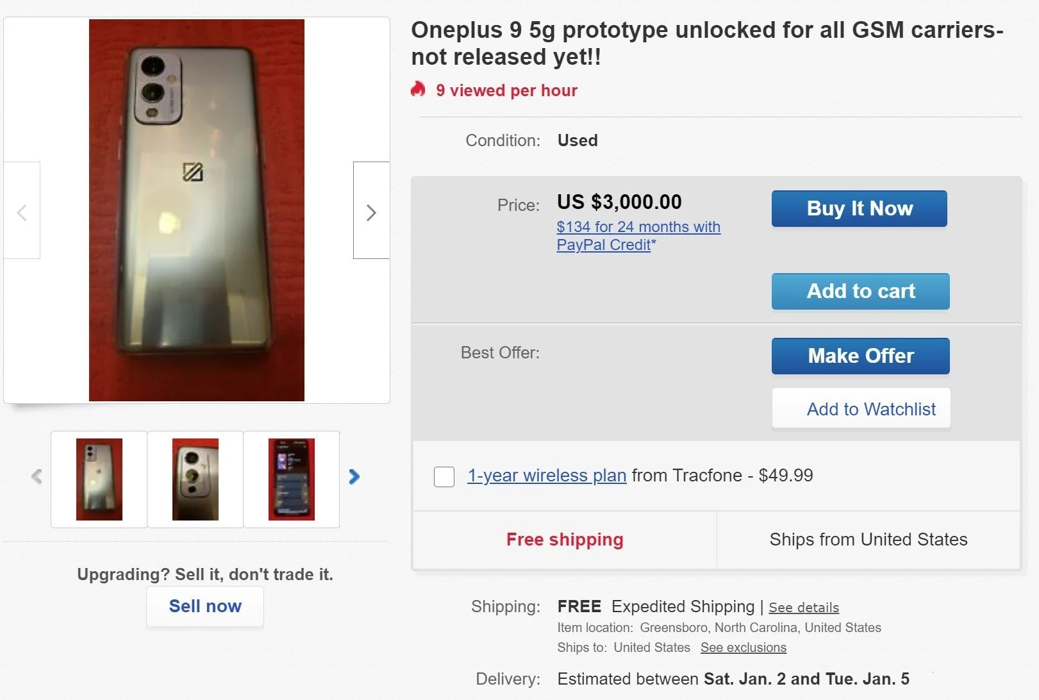
Task: Enable the 1-year wireless plan from Tracfone
Action: point(444,477)
